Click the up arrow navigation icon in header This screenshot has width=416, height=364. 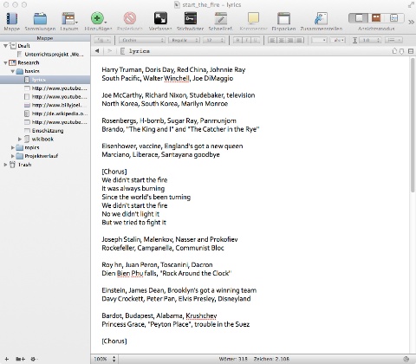coord(394,51)
